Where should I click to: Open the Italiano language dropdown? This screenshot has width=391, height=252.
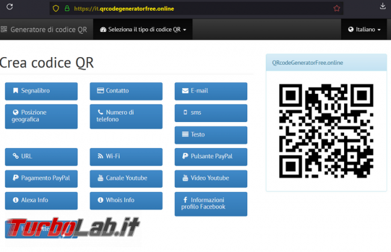click(x=364, y=29)
